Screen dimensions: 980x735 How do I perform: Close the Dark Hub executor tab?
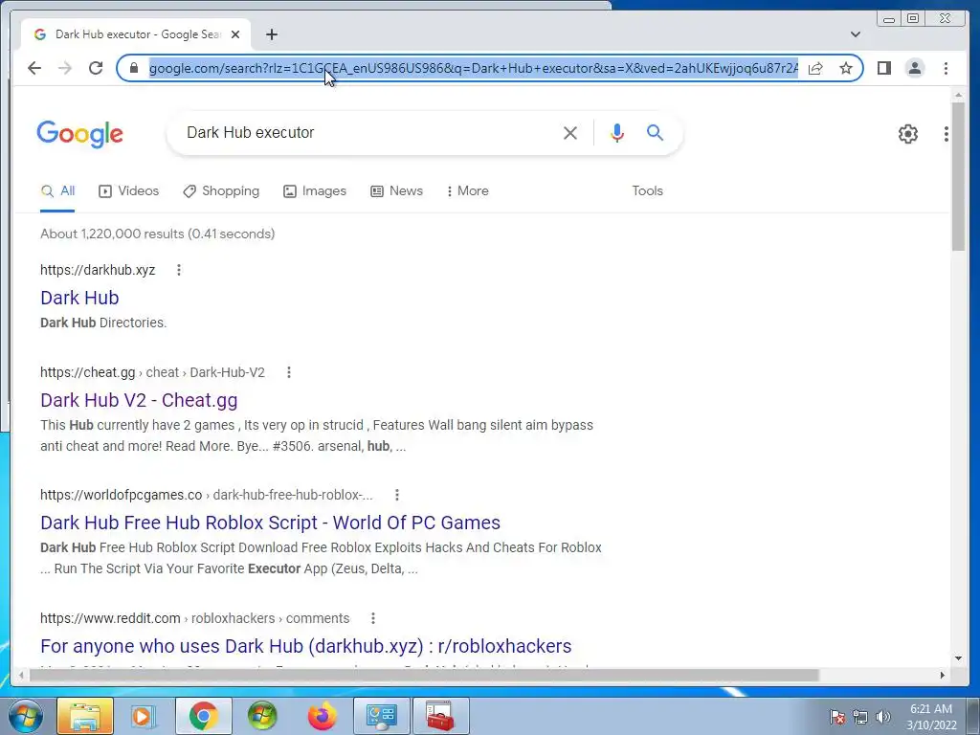click(x=235, y=34)
